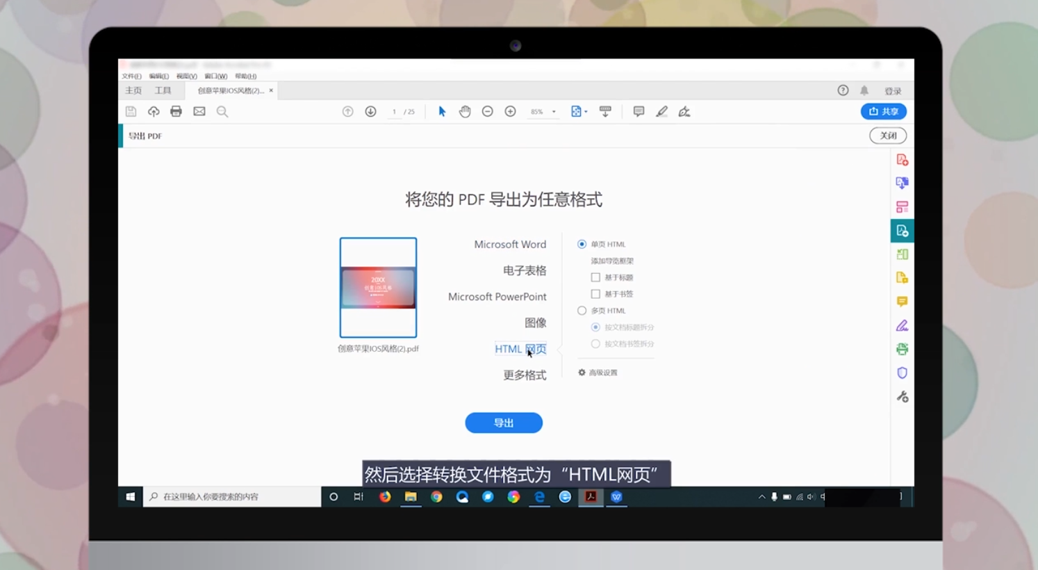Image resolution: width=1038 pixels, height=570 pixels.
Task: Show hidden system tray icons chevron
Action: click(x=761, y=496)
